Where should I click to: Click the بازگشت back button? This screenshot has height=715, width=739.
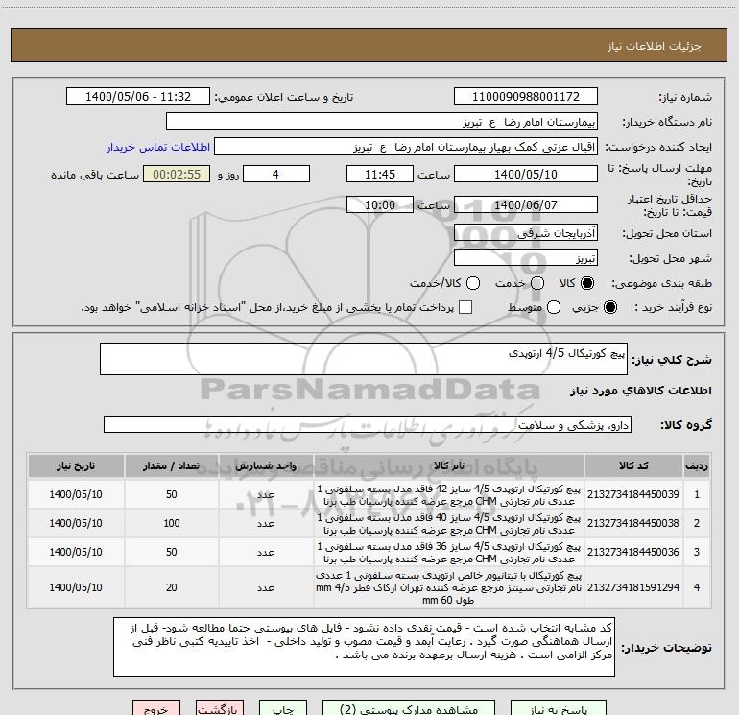tap(220, 709)
